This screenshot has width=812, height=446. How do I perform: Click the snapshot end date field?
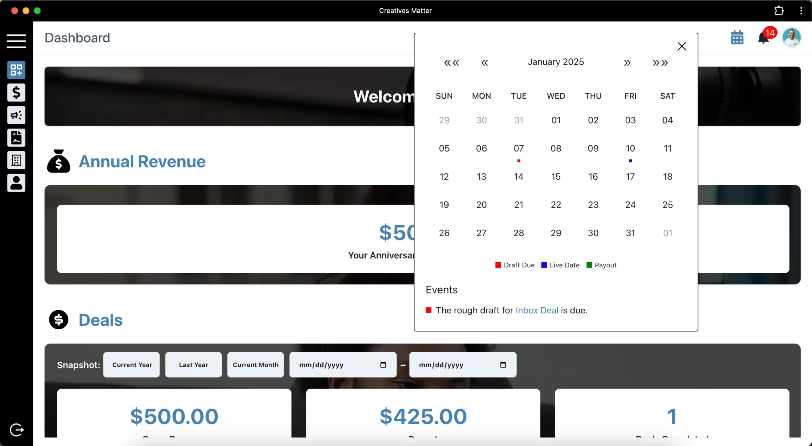click(x=463, y=365)
